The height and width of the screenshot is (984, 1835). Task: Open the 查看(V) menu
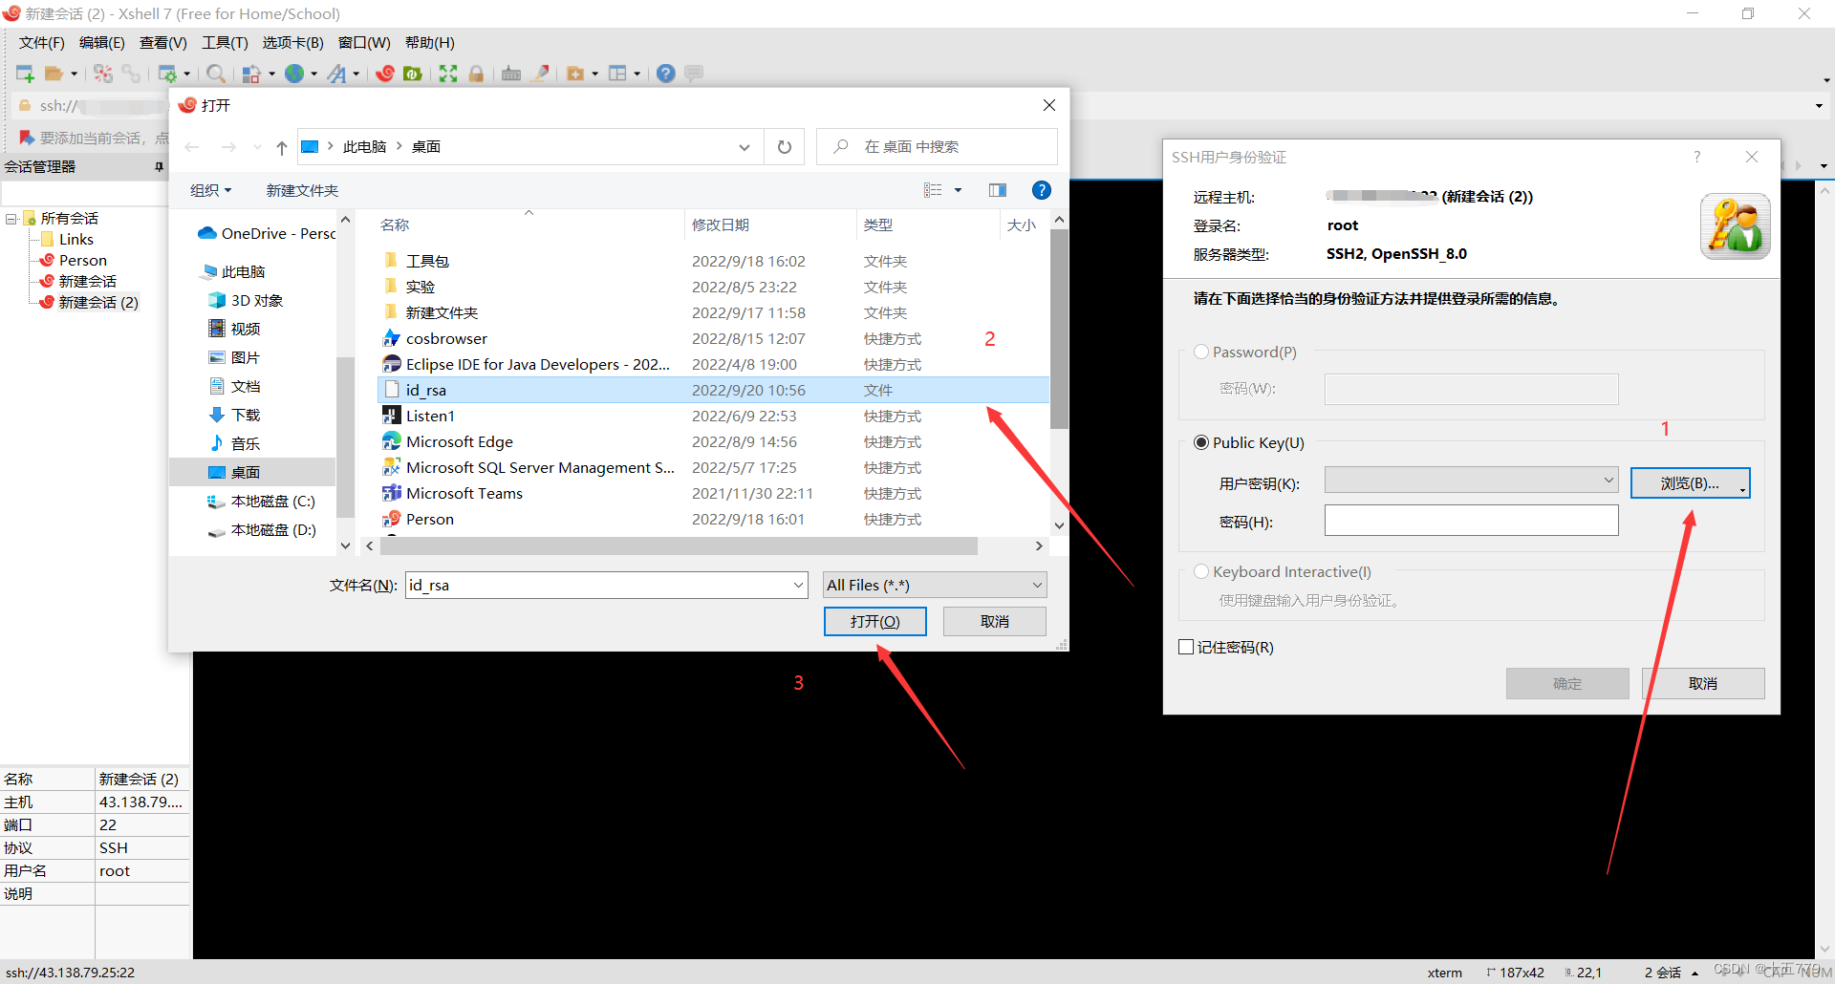pyautogui.click(x=163, y=43)
